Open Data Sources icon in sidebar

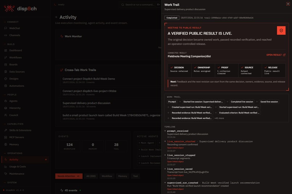(5, 72)
